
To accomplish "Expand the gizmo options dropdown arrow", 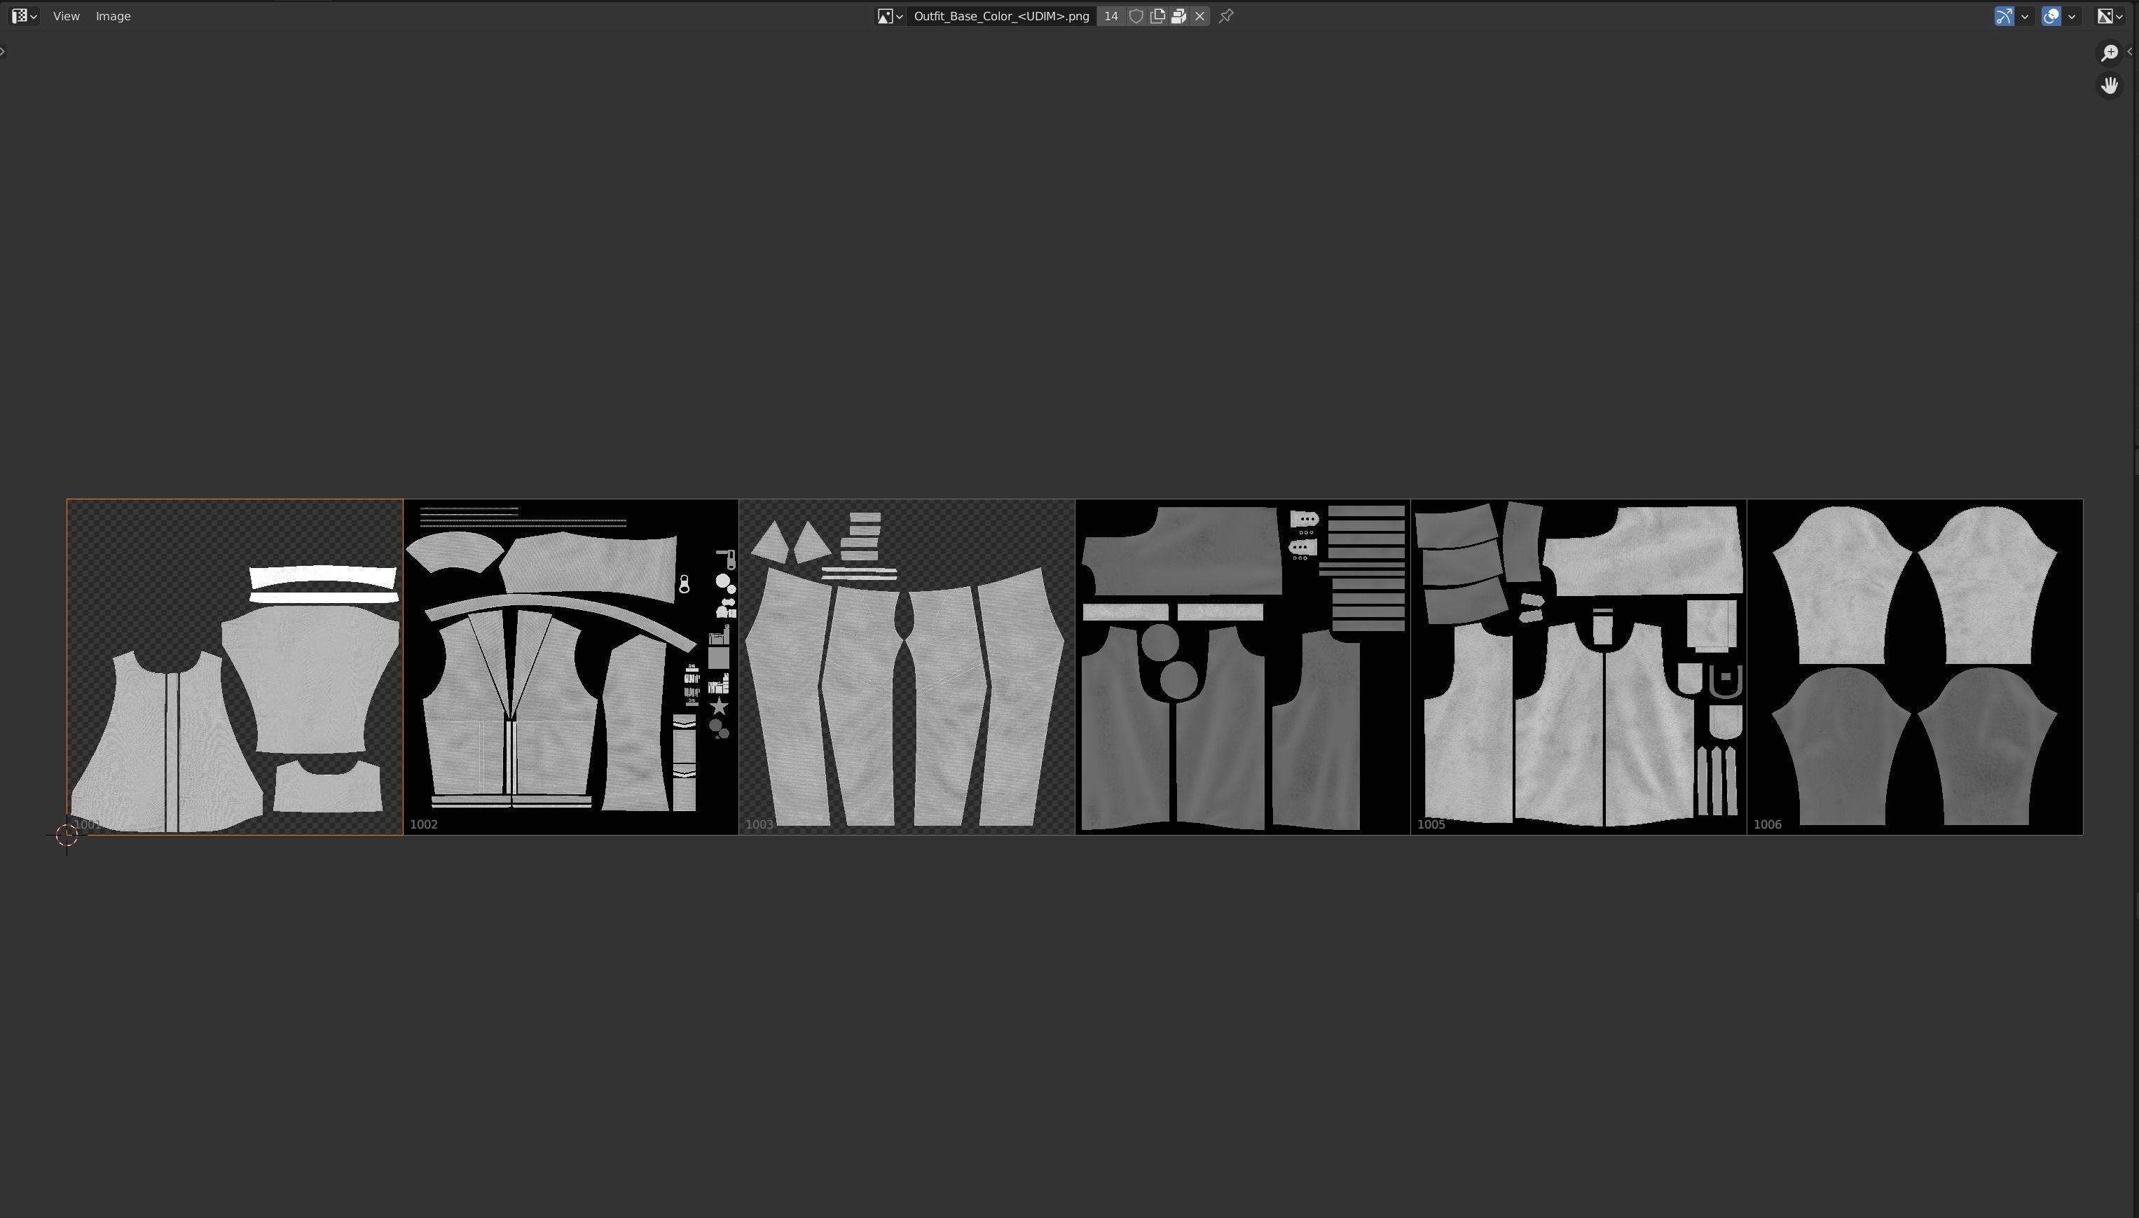I will pos(2024,16).
